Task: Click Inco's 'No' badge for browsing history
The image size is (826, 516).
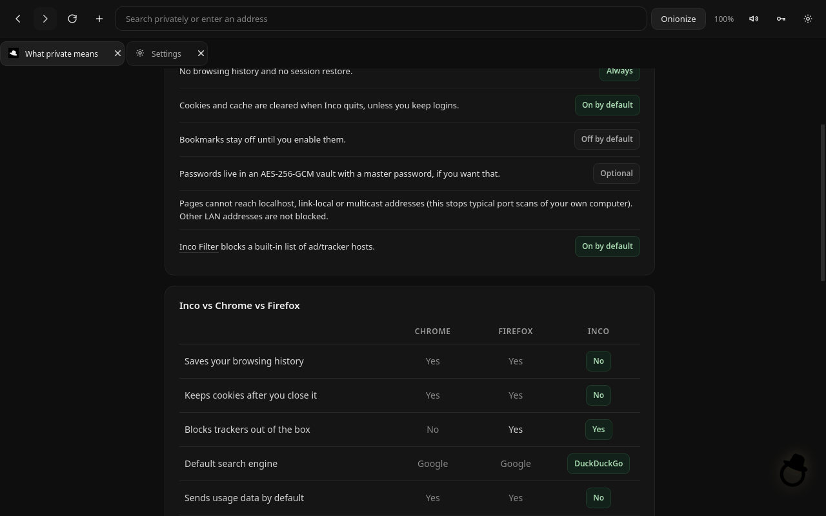Action: click(598, 361)
